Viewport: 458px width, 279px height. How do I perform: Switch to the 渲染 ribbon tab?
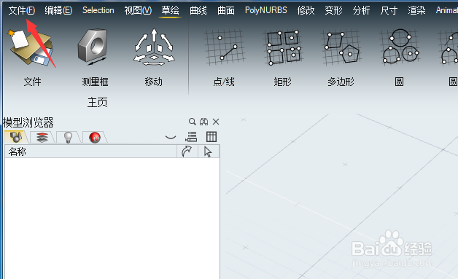(x=416, y=10)
